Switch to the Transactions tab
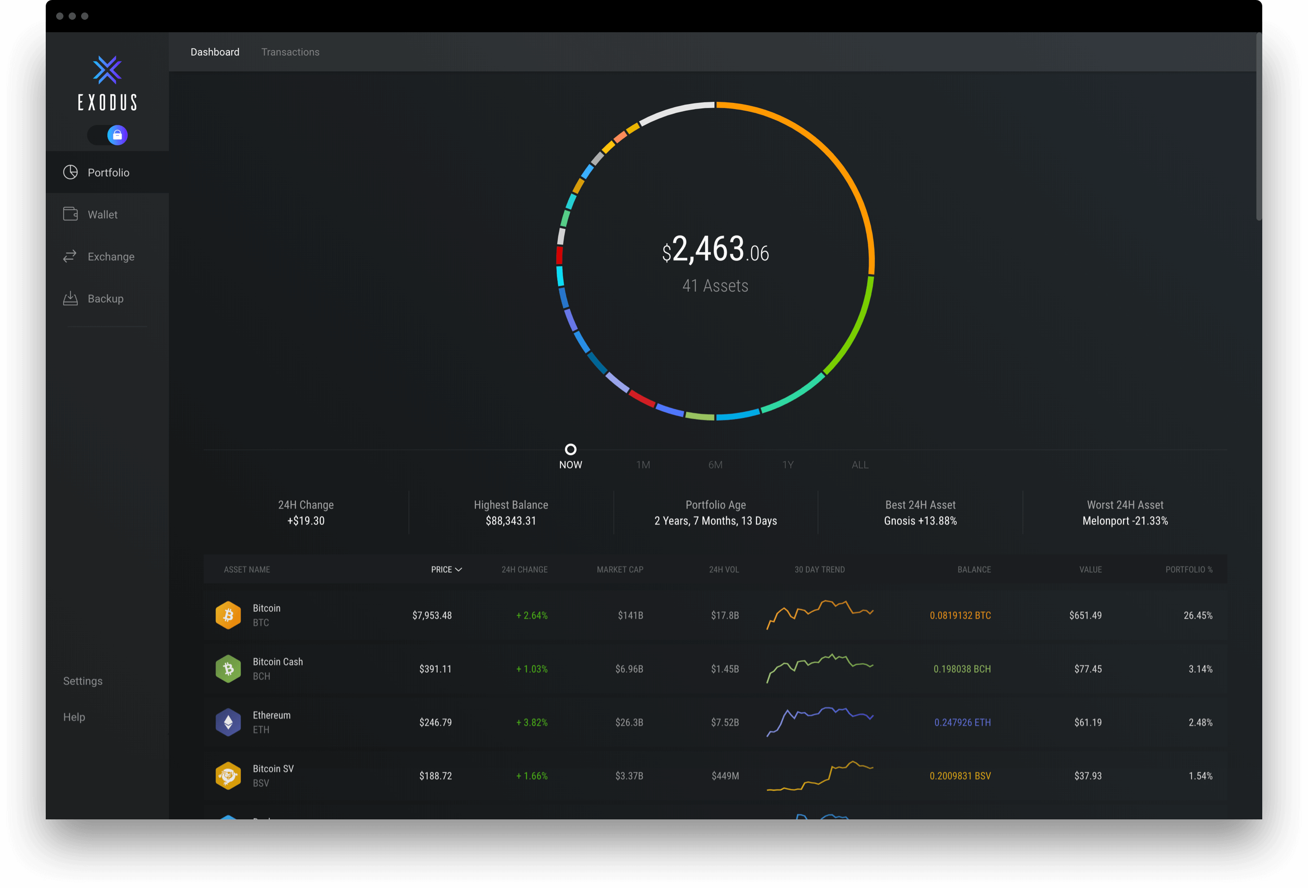The image size is (1308, 888). [x=290, y=50]
